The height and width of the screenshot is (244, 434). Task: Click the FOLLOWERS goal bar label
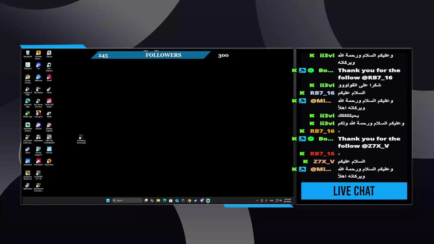pos(163,55)
